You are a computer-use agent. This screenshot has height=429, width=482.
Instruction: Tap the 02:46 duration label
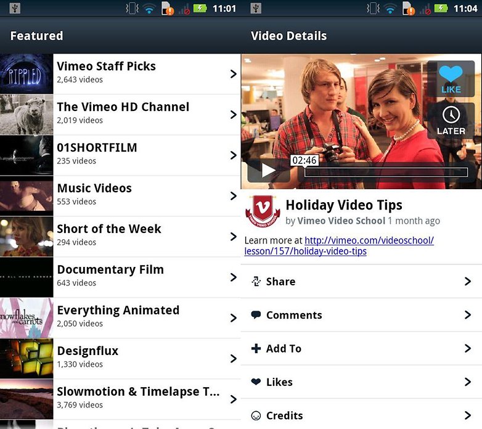click(304, 160)
